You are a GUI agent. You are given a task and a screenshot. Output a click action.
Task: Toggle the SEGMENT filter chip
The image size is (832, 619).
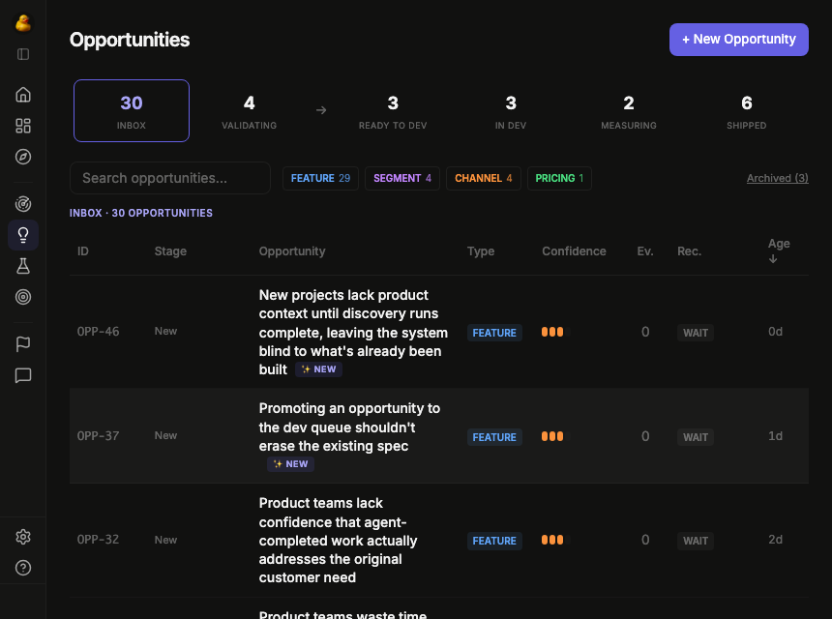(401, 178)
